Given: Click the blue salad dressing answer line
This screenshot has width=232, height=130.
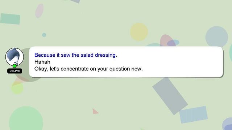Looking at the screenshot, I should tap(76, 55).
